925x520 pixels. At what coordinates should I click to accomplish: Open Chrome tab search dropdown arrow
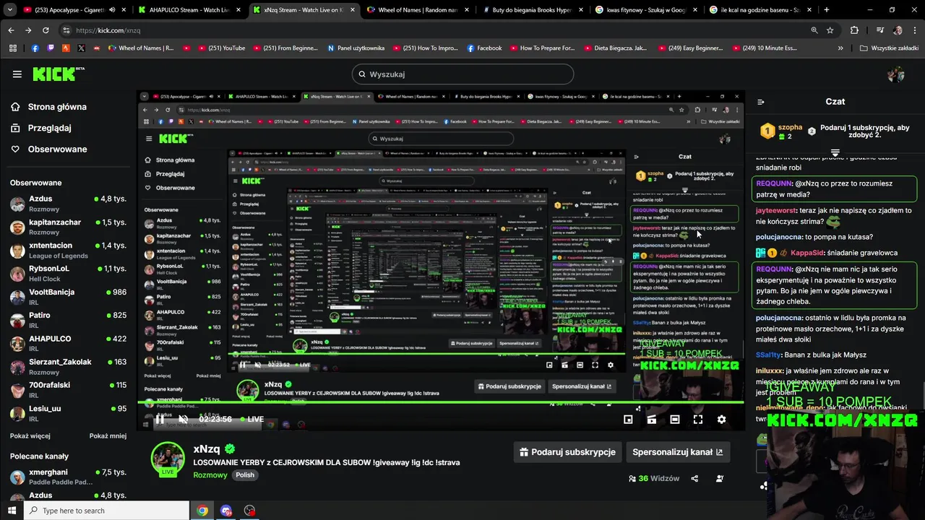[10, 10]
